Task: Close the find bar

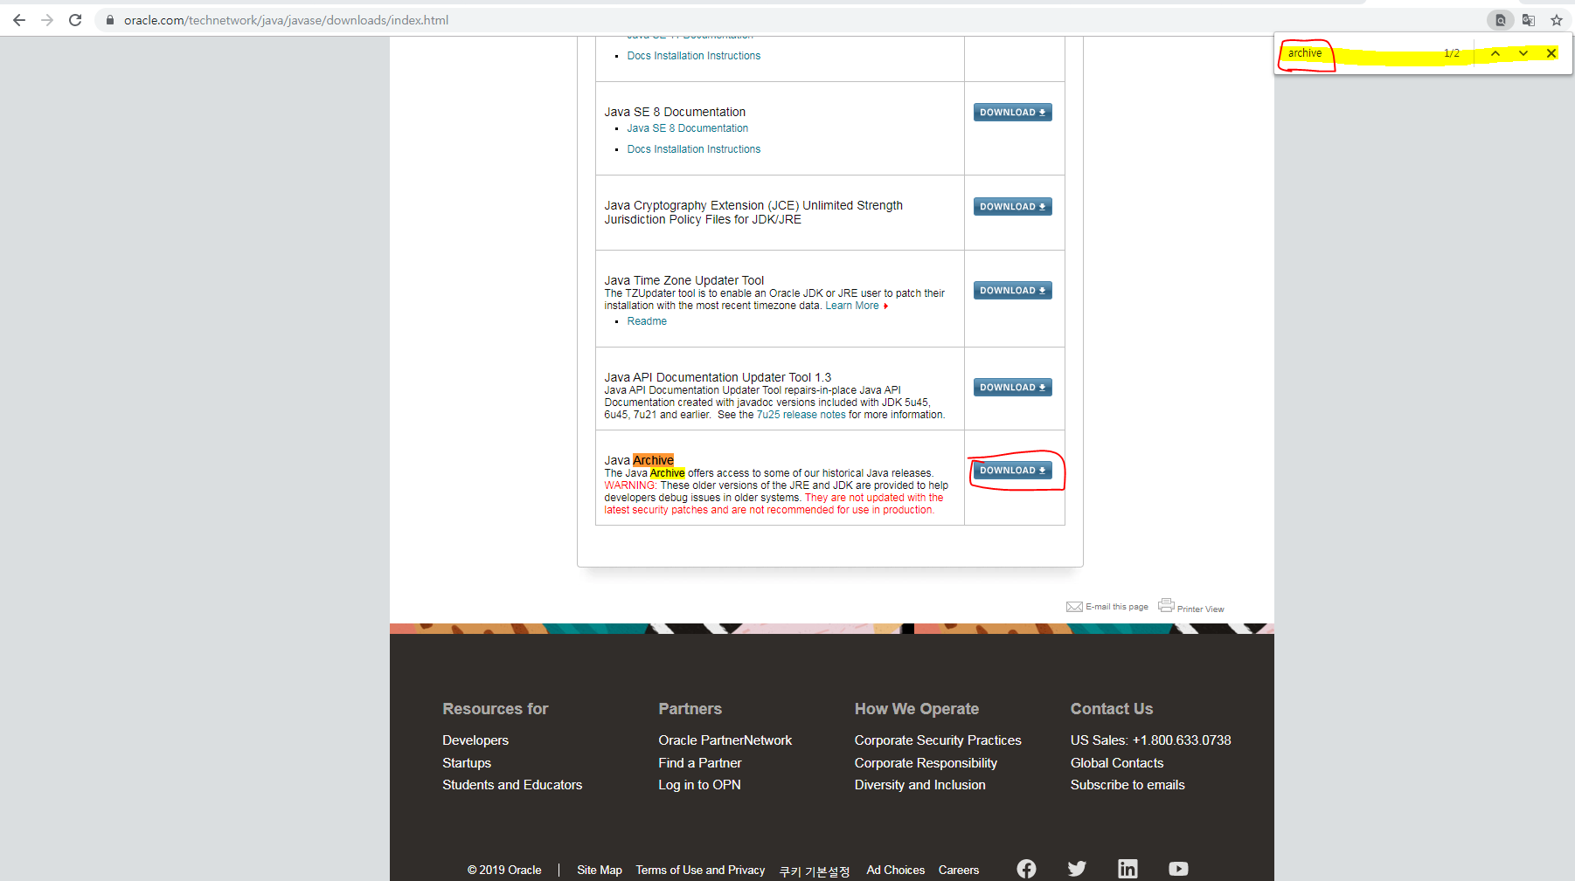Action: (x=1551, y=53)
